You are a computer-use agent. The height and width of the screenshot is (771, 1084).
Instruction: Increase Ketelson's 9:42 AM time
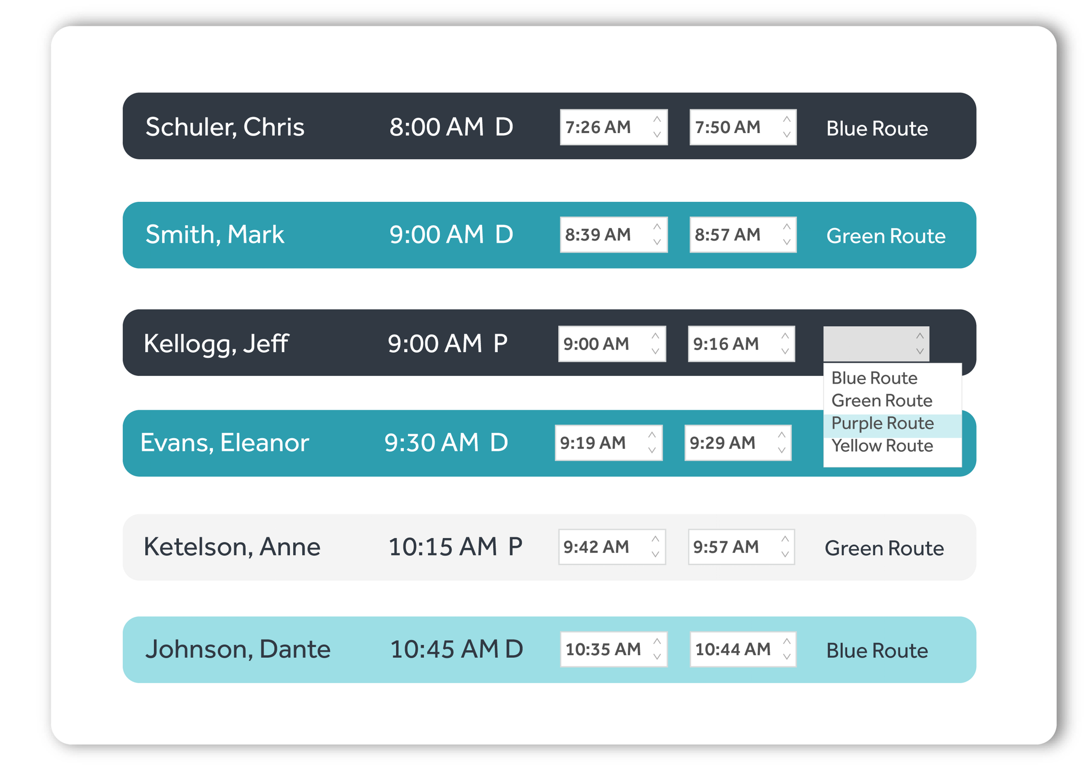pos(655,539)
